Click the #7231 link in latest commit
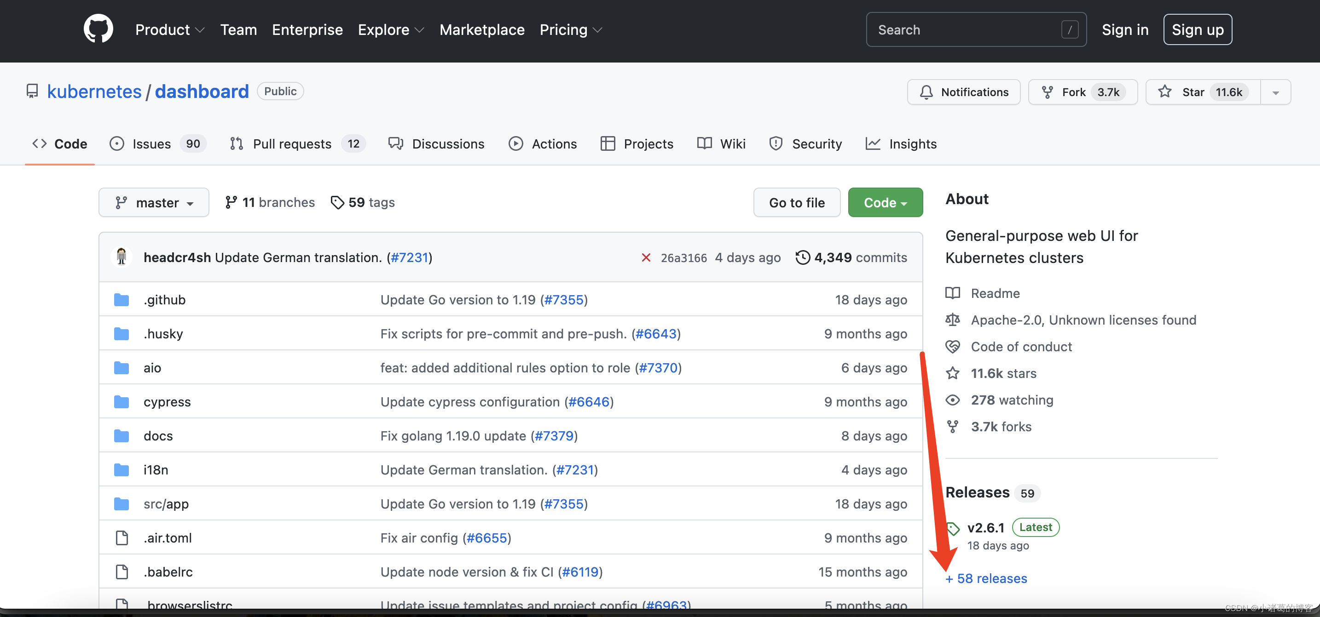 pyautogui.click(x=409, y=257)
